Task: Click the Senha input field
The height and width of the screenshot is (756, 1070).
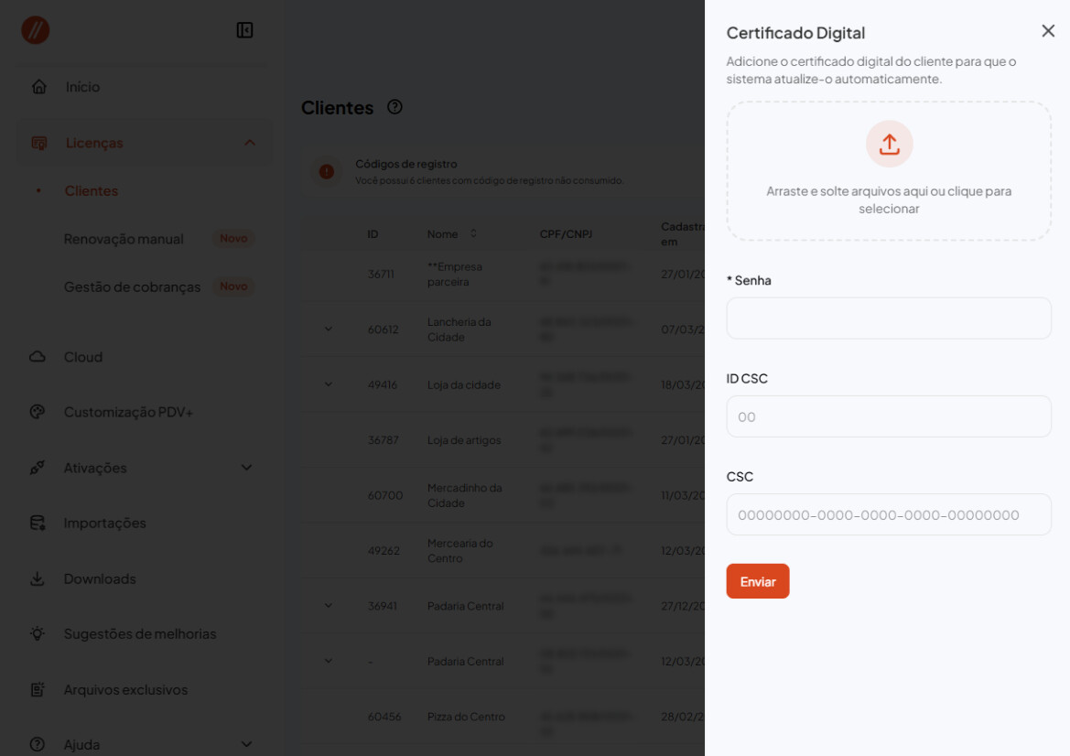Action: click(x=888, y=319)
